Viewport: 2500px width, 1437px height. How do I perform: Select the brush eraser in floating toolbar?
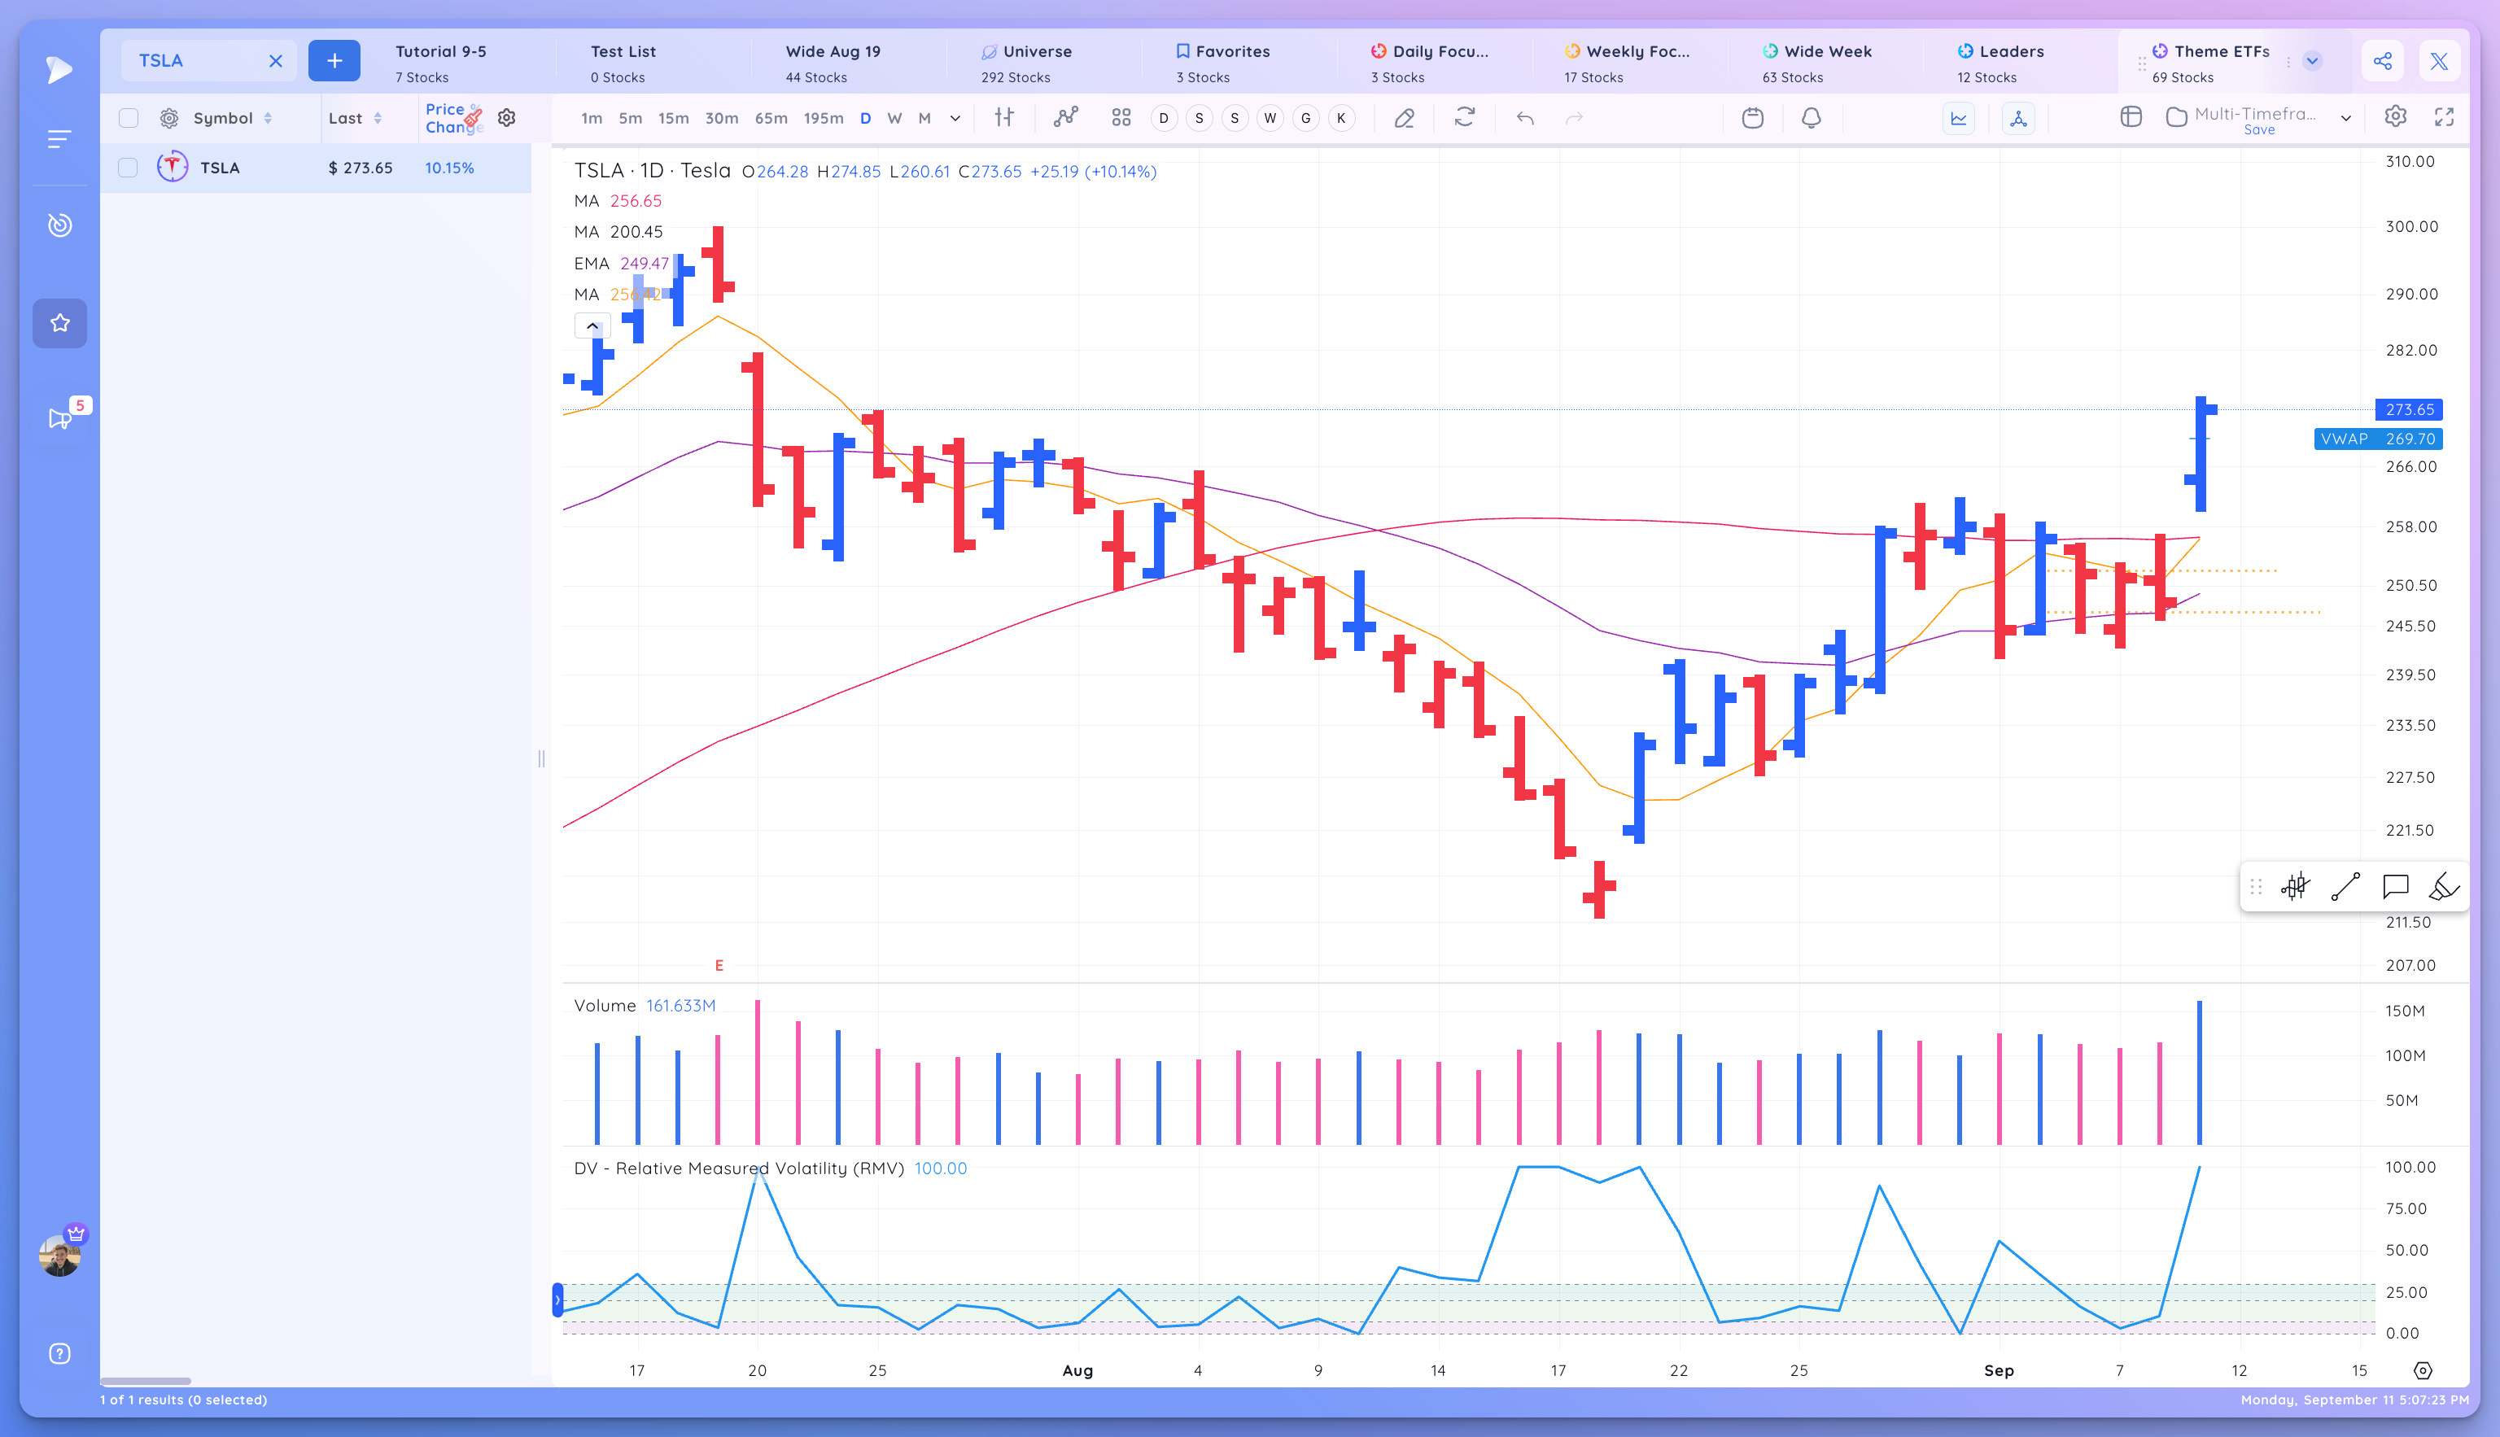click(2444, 886)
